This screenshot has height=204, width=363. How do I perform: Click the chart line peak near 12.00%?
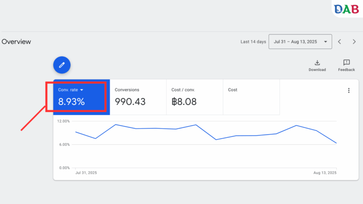coord(116,125)
